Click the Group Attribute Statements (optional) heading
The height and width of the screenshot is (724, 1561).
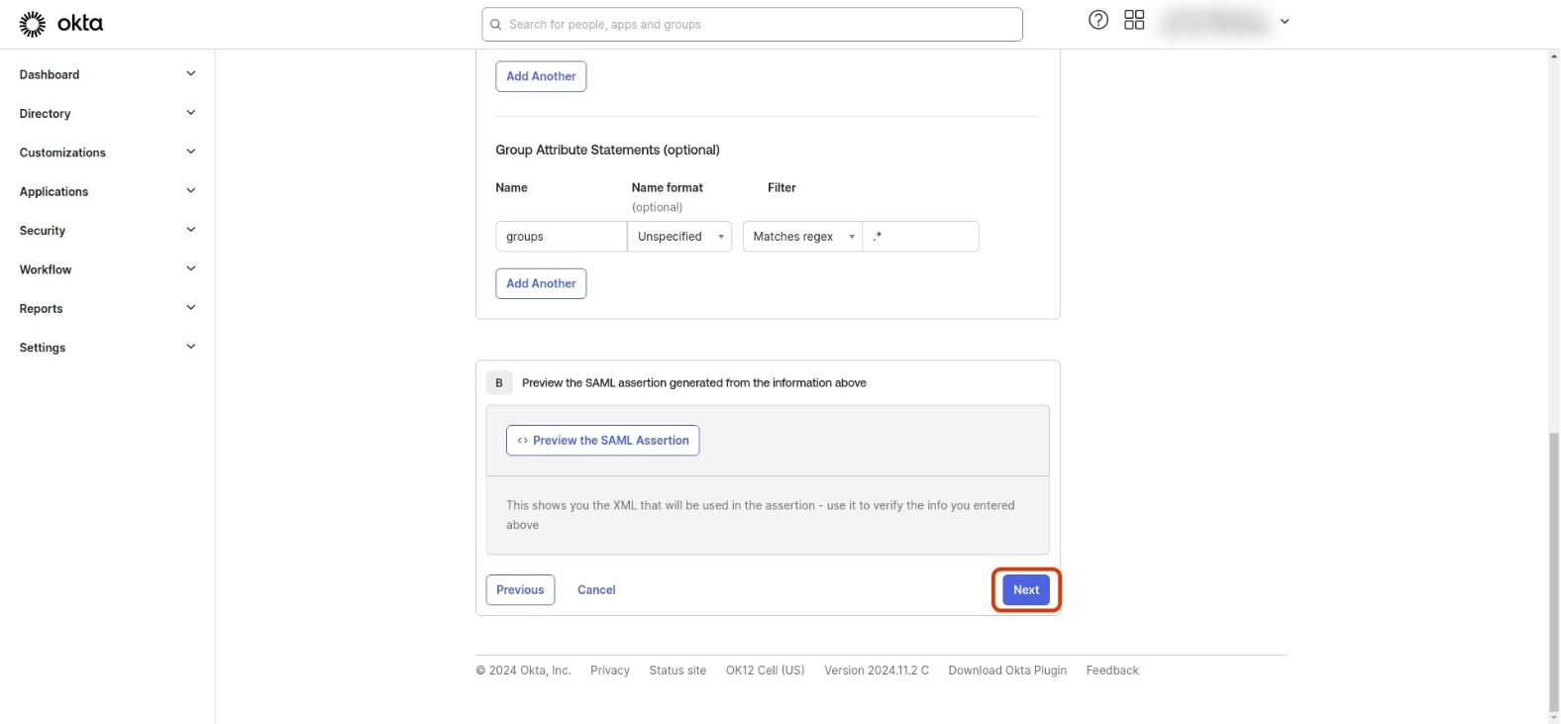point(607,151)
